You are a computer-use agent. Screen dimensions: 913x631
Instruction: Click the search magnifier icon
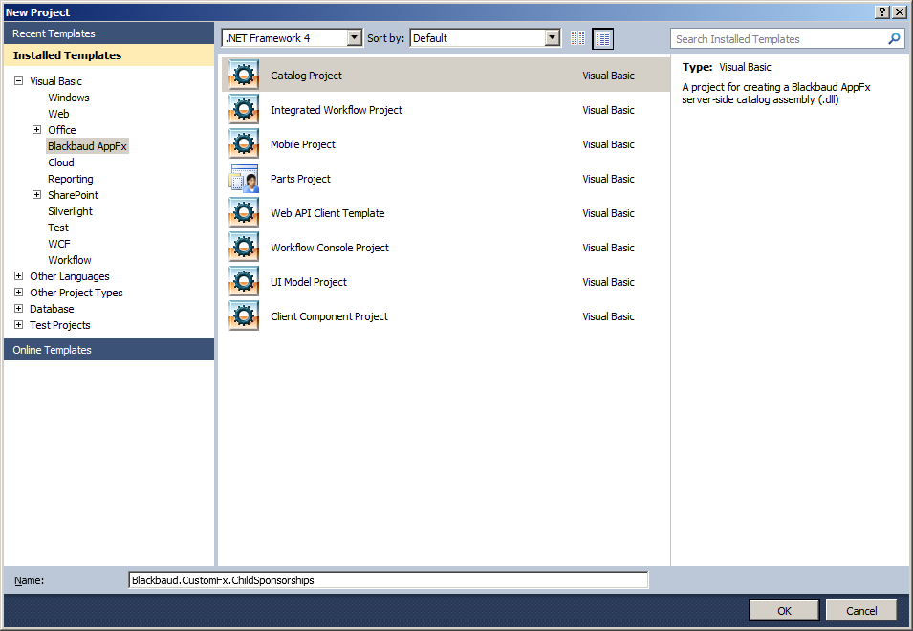(x=894, y=39)
